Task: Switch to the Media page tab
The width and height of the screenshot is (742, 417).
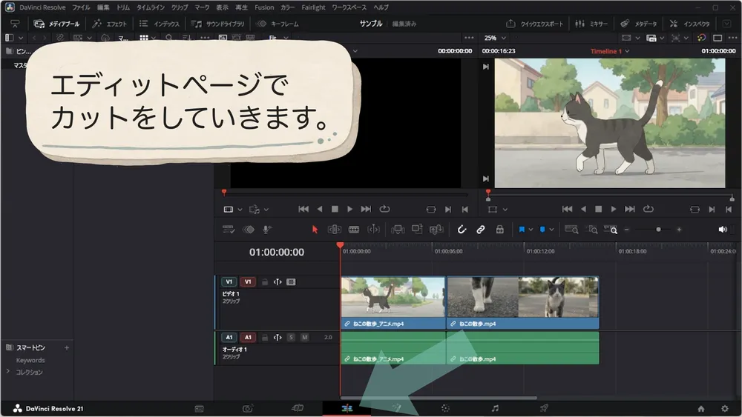Action: (199, 409)
